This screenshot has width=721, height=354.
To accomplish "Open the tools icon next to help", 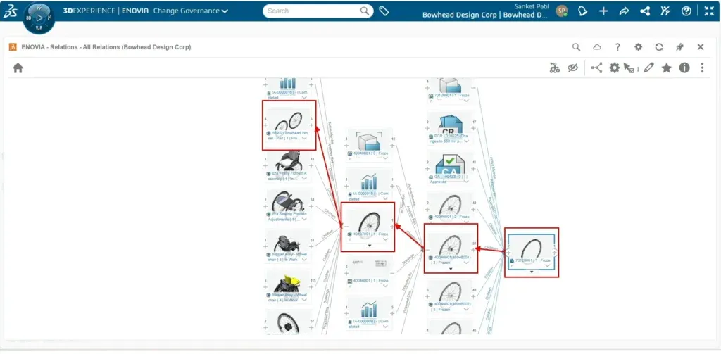I will pos(665,11).
